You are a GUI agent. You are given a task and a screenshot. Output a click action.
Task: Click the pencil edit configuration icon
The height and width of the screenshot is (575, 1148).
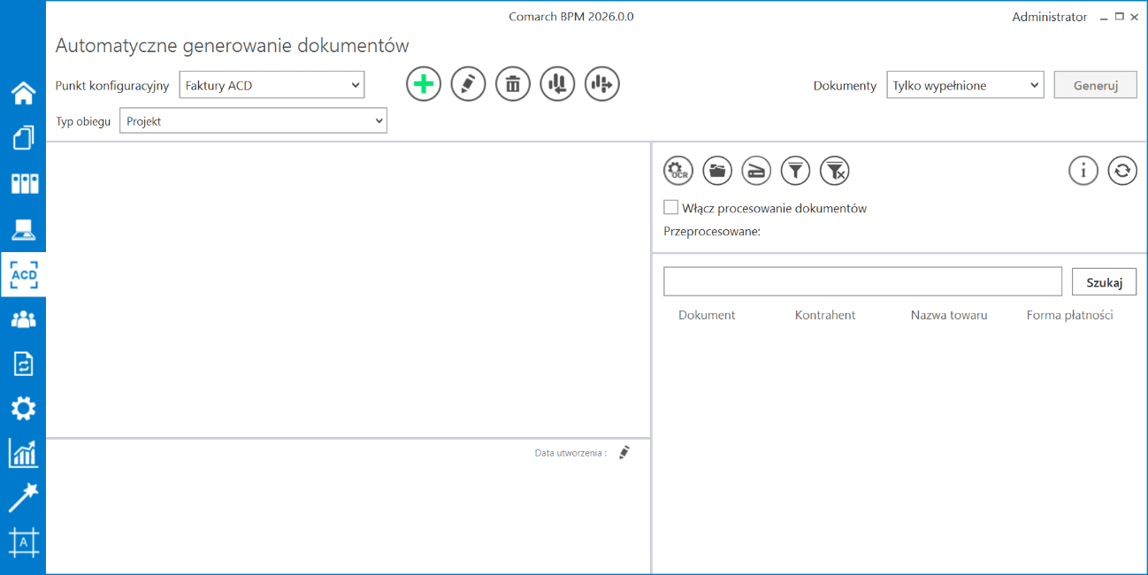point(468,84)
